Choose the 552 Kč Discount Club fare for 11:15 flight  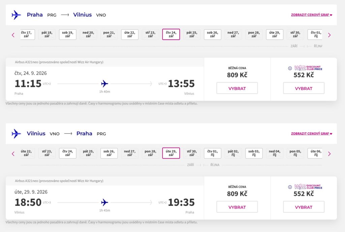tap(304, 88)
